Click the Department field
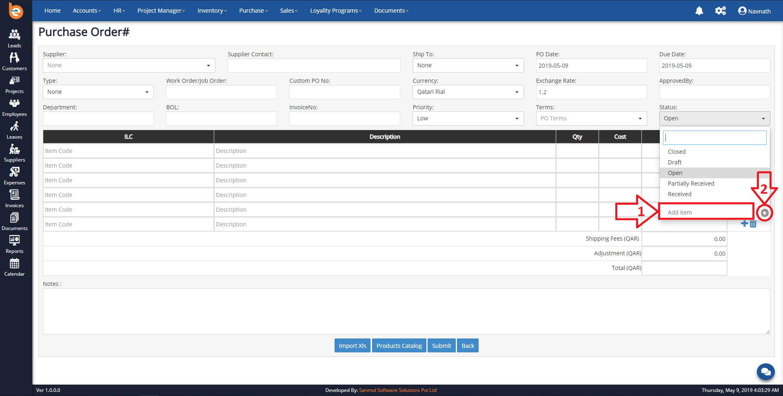Viewport: 783px width, 396px height. [98, 118]
